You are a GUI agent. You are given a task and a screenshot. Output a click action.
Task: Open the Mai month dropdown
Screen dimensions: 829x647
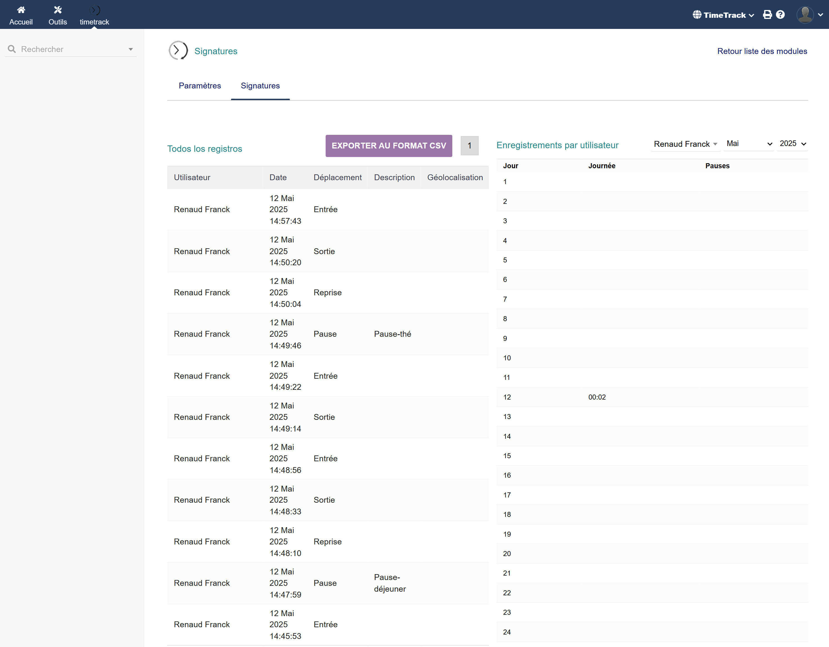coord(749,144)
